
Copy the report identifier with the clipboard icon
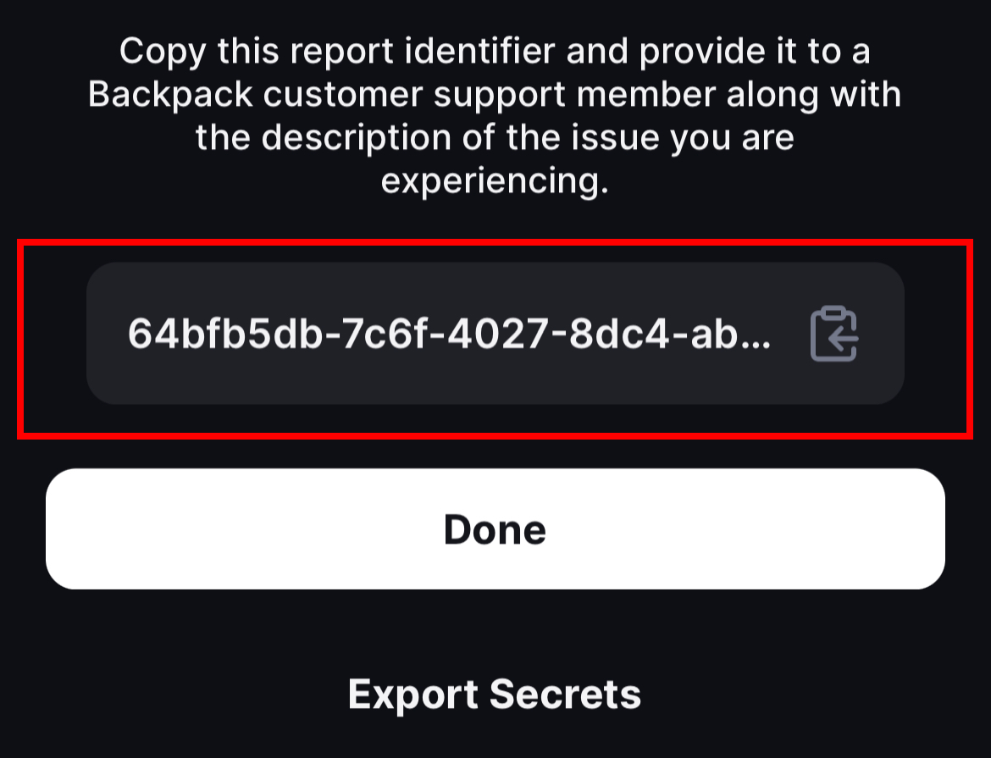[x=833, y=334]
